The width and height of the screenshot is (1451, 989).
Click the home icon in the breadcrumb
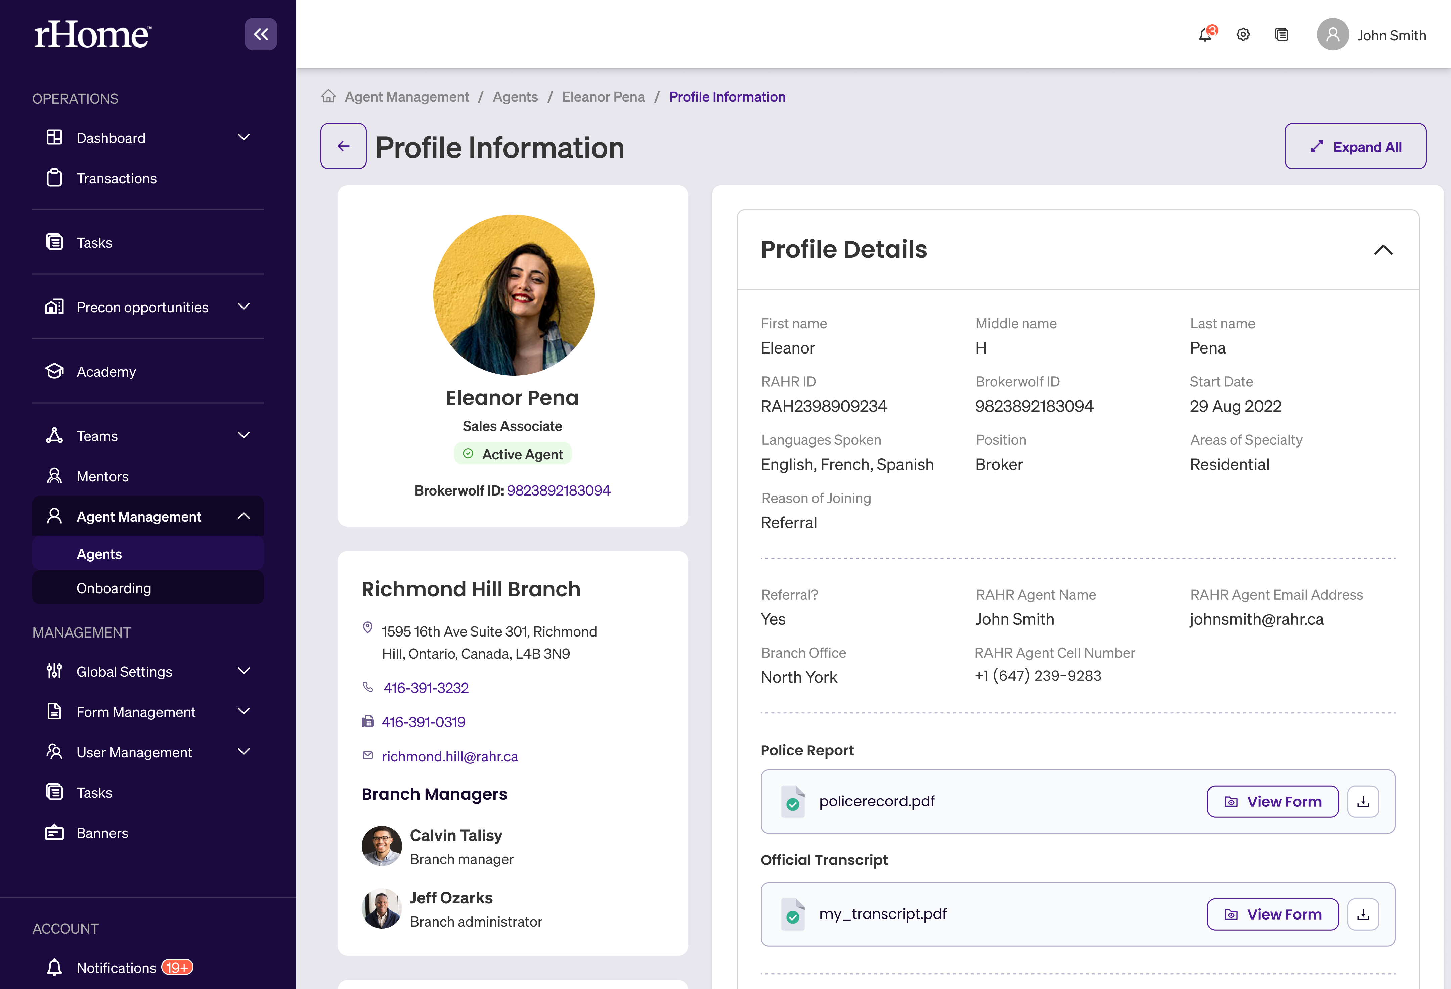pyautogui.click(x=328, y=97)
